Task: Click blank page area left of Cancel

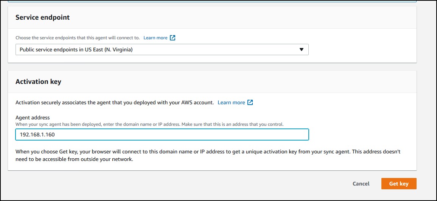Action: (195, 184)
